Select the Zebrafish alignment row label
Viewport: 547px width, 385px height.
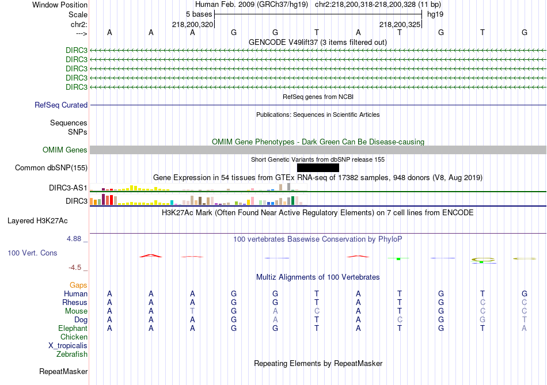pyautogui.click(x=72, y=354)
